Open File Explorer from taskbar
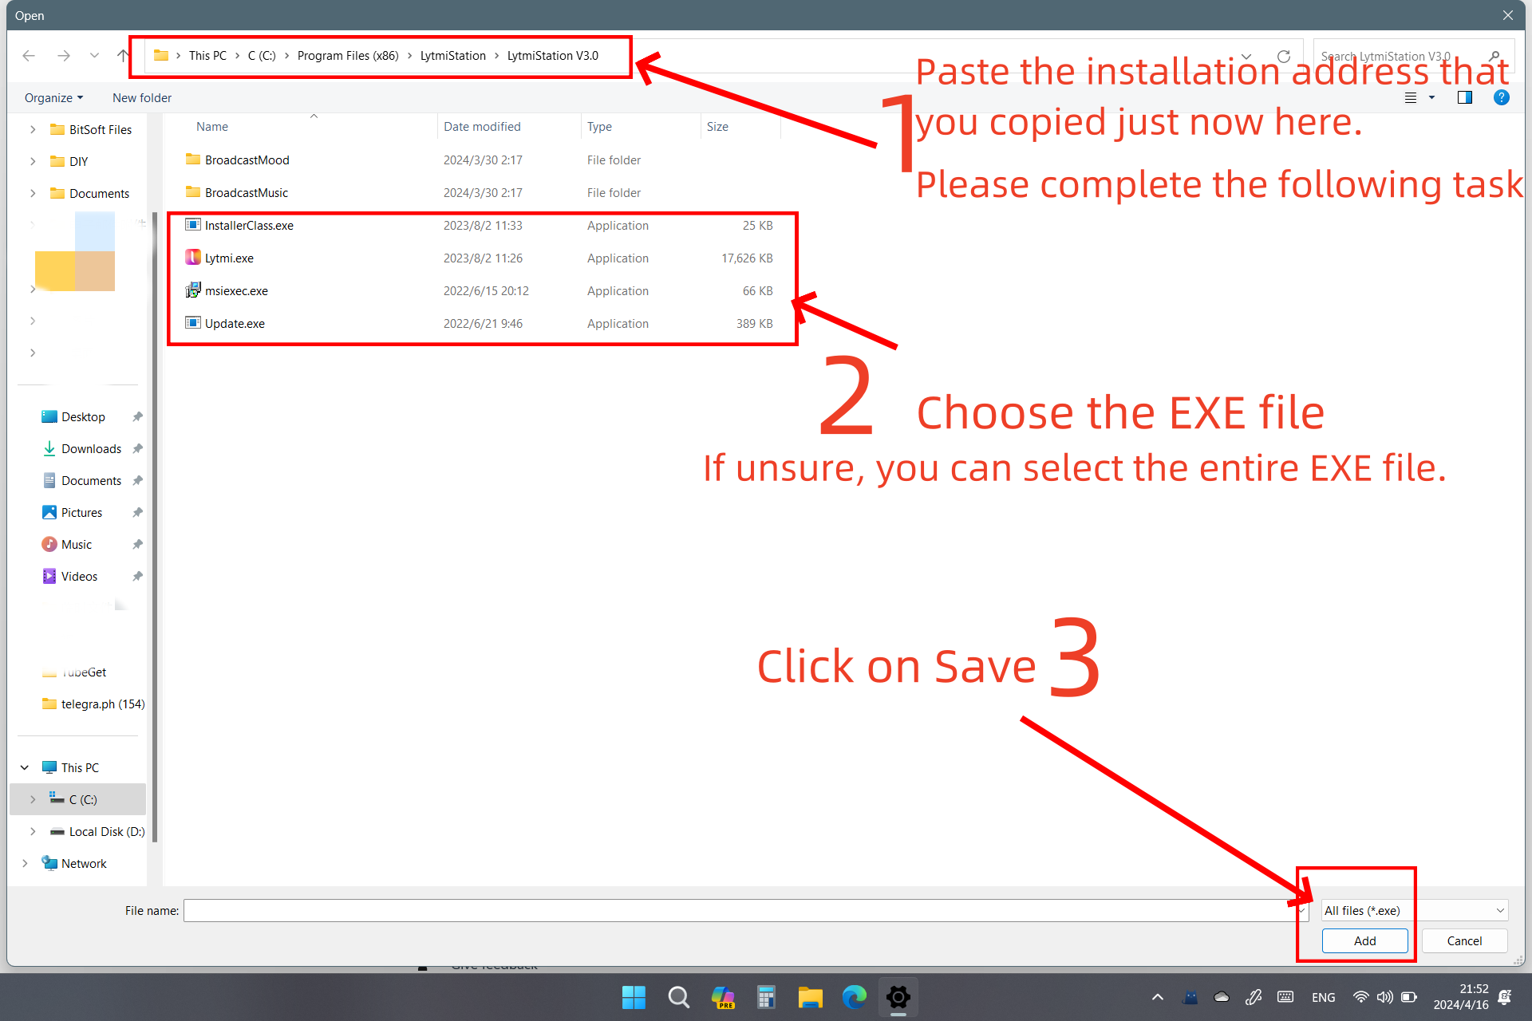 tap(810, 997)
